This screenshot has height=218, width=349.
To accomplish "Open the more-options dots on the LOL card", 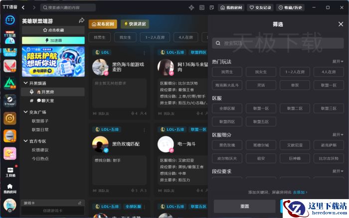I will tap(144, 53).
